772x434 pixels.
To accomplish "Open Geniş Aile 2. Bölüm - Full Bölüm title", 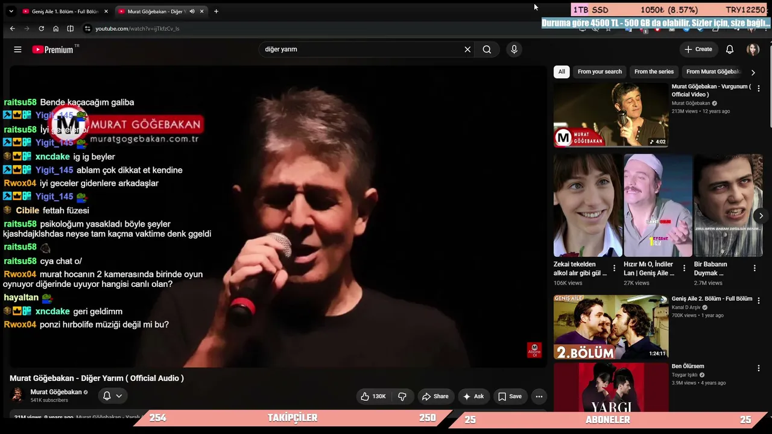I will [x=712, y=299].
